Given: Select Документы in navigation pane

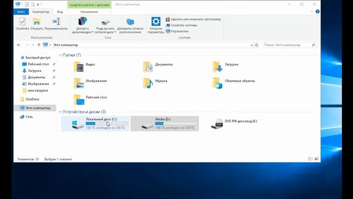Looking at the screenshot, I should pos(34,77).
